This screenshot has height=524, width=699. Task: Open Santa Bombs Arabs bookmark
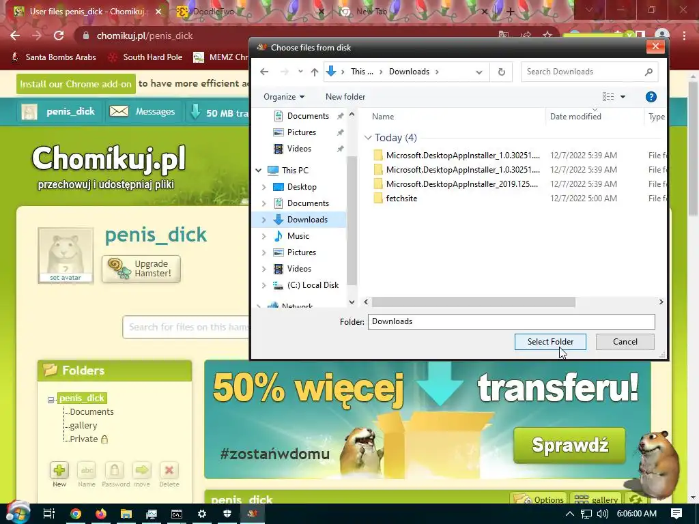(x=53, y=57)
